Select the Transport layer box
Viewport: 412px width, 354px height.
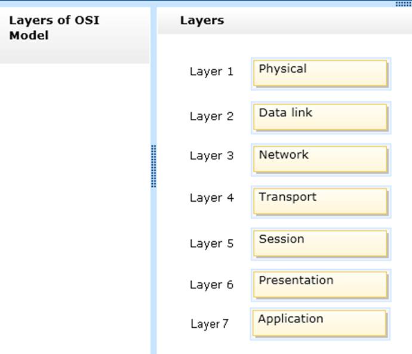(320, 201)
